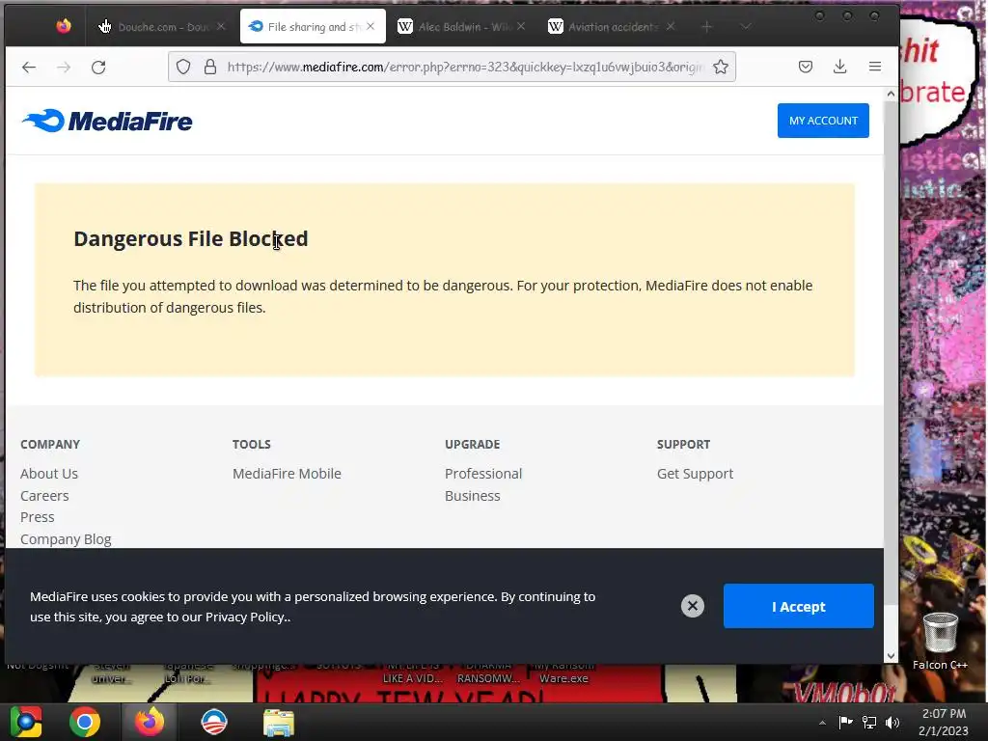Open Chrome from the taskbar

pyautogui.click(x=85, y=722)
